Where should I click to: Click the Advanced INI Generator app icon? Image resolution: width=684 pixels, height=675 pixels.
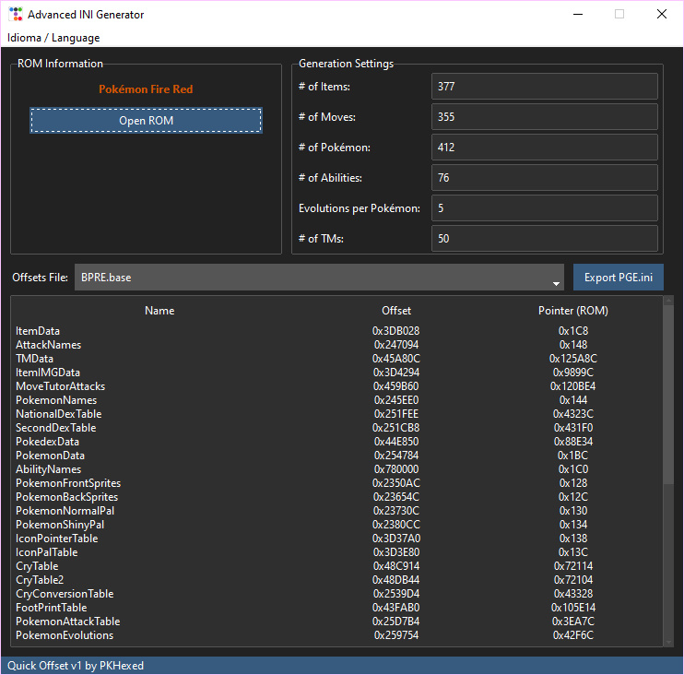pos(15,15)
